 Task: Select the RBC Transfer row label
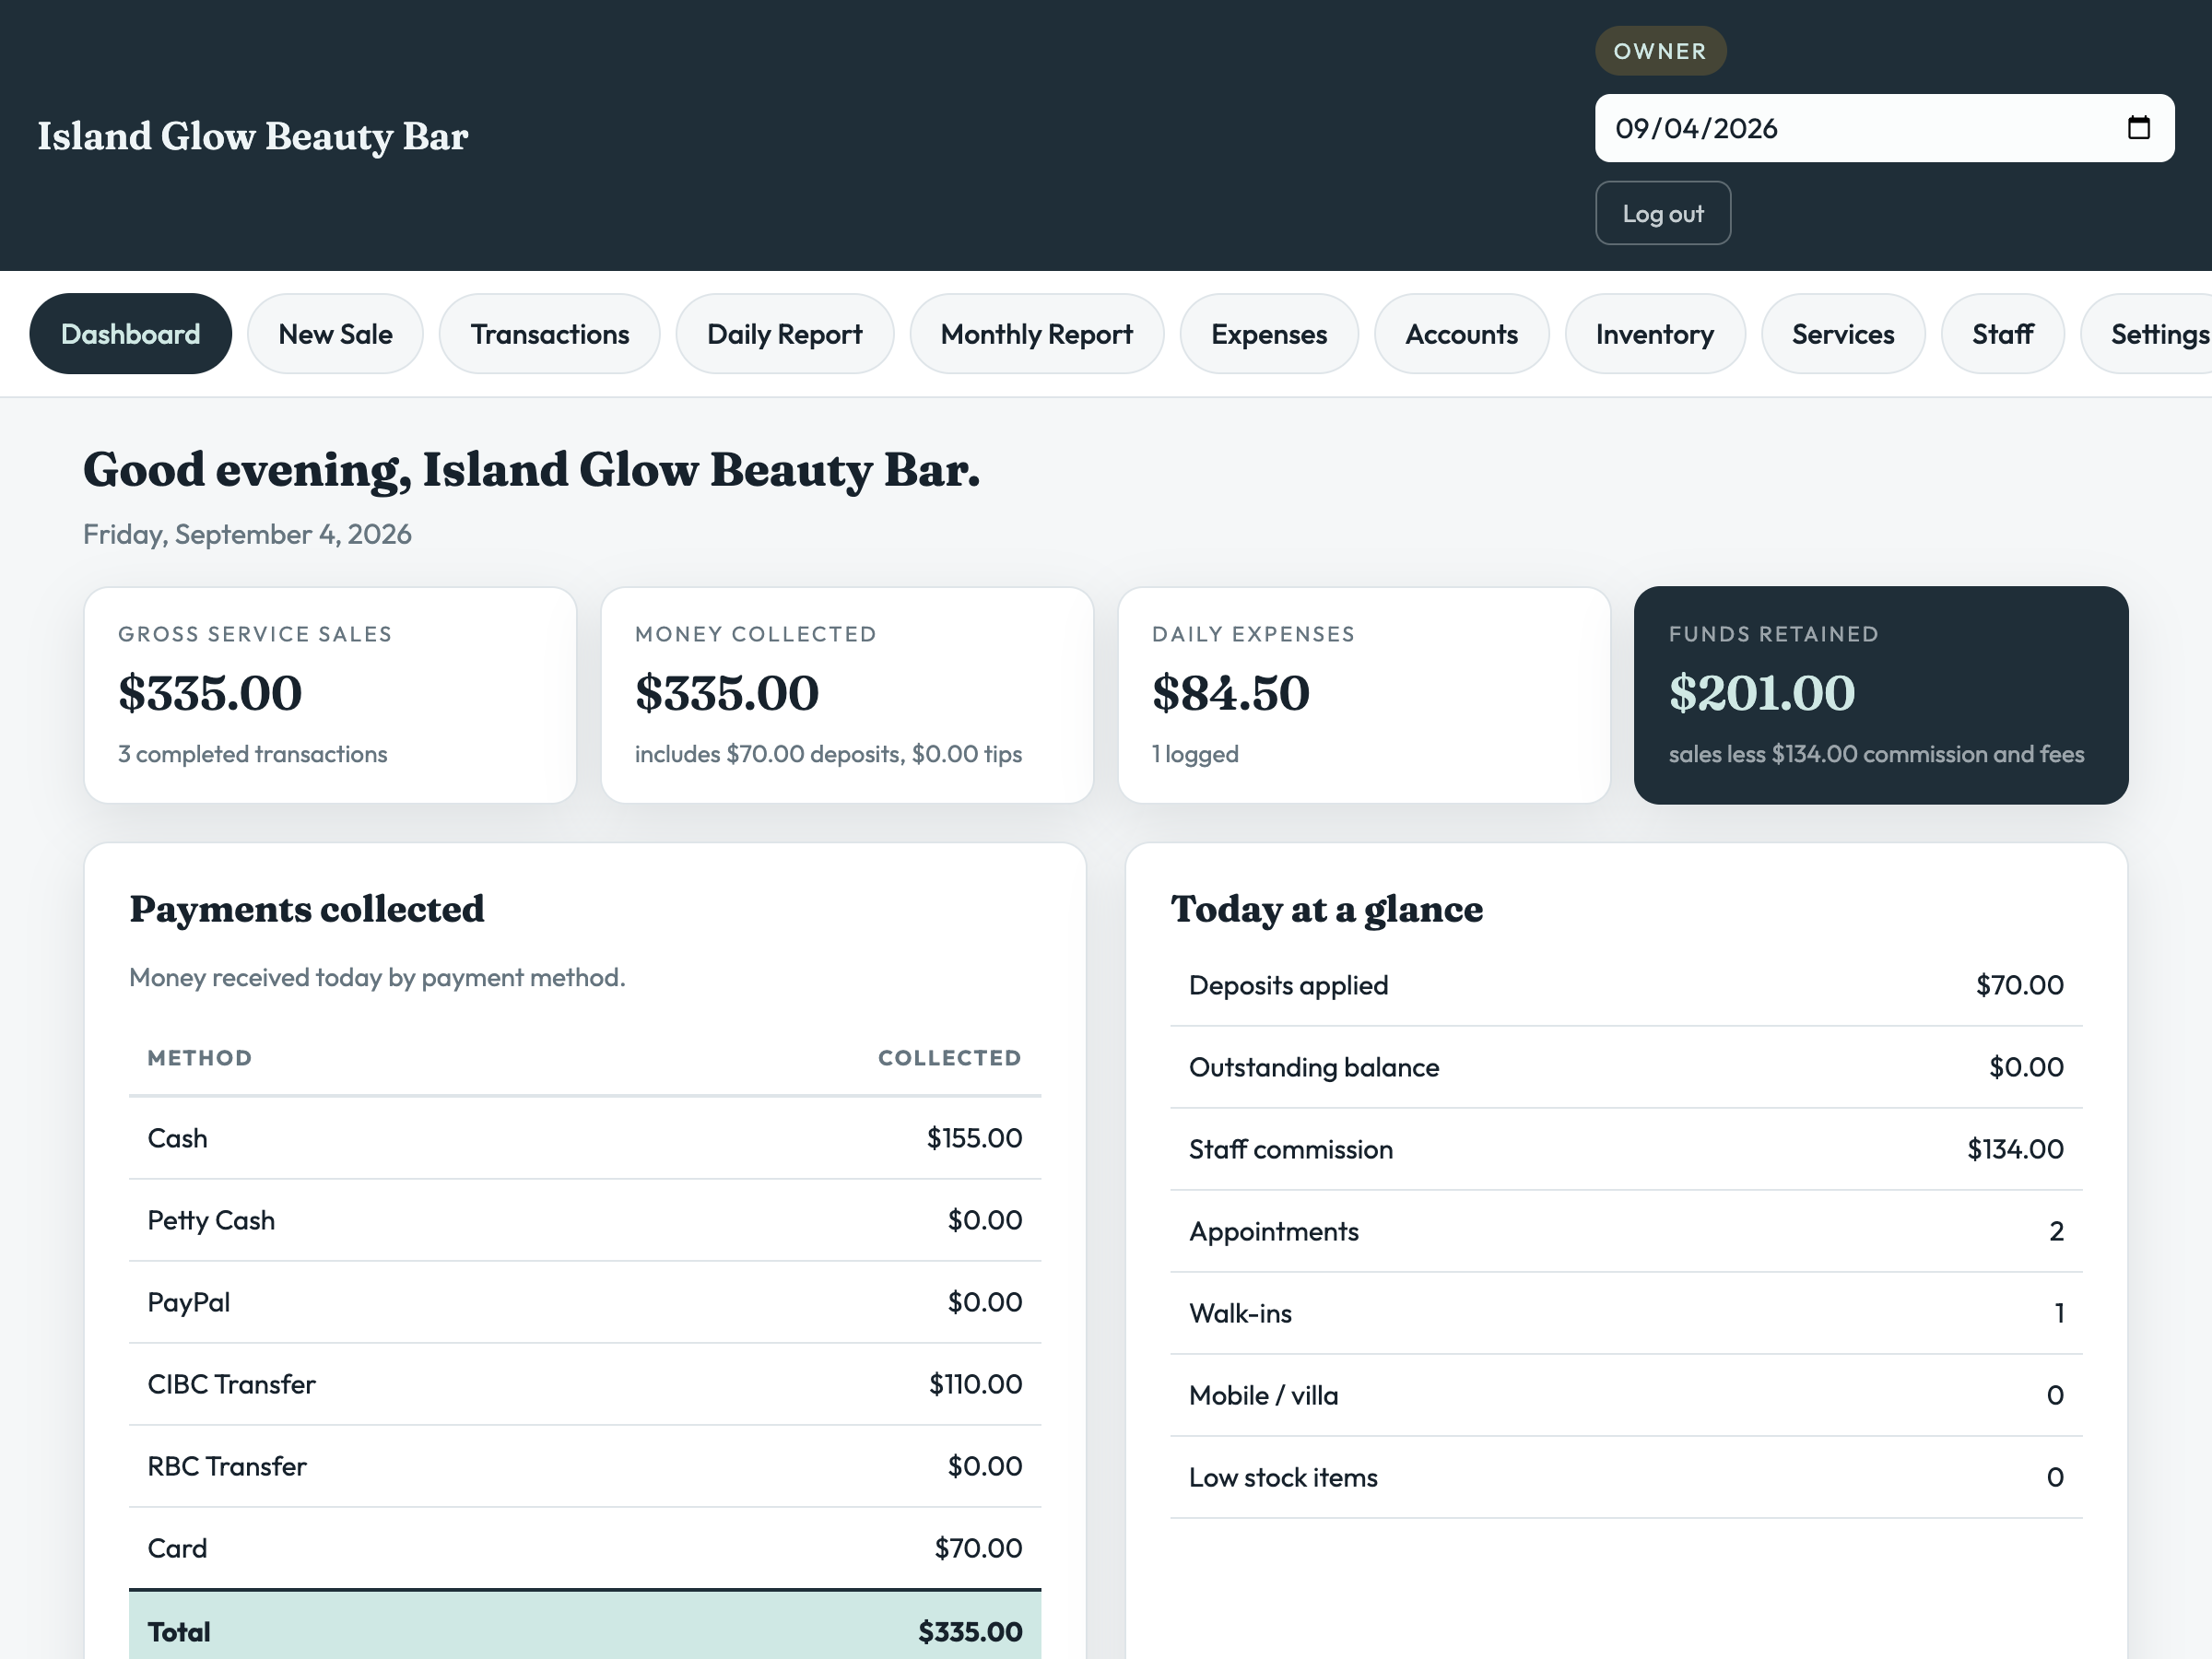(x=227, y=1466)
